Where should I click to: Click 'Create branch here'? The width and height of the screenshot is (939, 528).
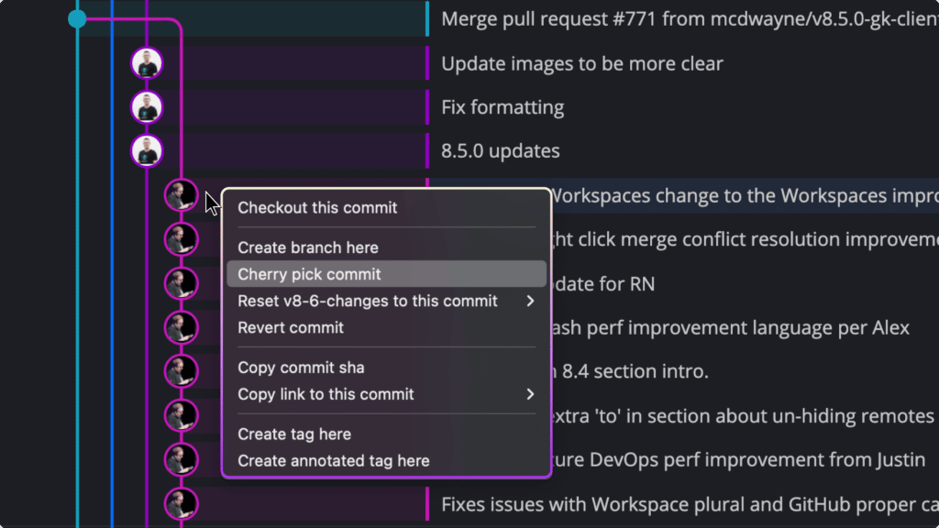coord(307,247)
